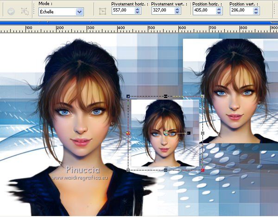Click the small woman portrait inside the selection

pos(165,133)
